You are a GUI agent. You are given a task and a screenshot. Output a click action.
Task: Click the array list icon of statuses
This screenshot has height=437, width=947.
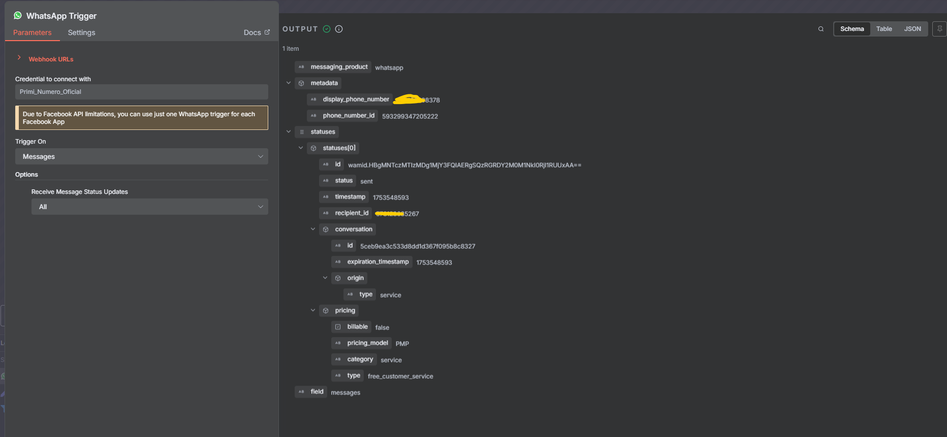click(x=301, y=132)
